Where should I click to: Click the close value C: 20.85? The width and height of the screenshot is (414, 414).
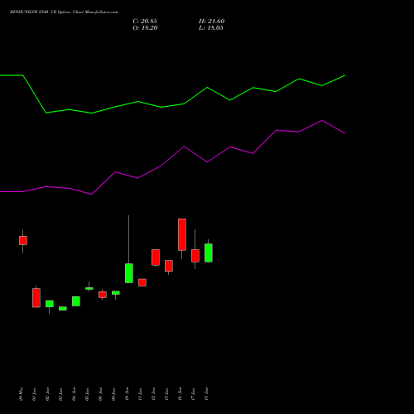(x=145, y=22)
